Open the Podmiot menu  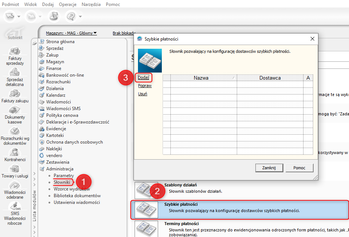click(10, 4)
